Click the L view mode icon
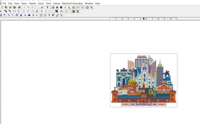The width and height of the screenshot is (200, 124). pyautogui.click(x=69, y=8)
